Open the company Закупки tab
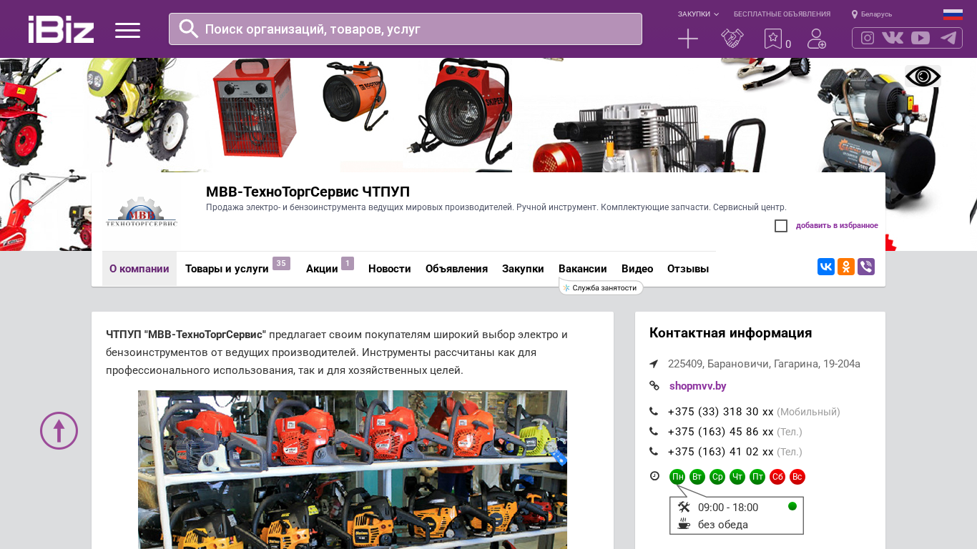This screenshot has height=549, width=977. click(x=523, y=269)
